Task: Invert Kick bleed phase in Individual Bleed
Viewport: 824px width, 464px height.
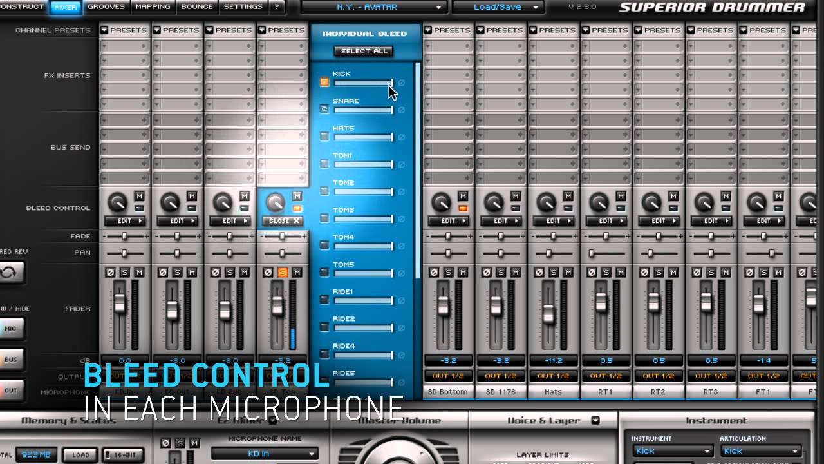Action: (x=401, y=83)
